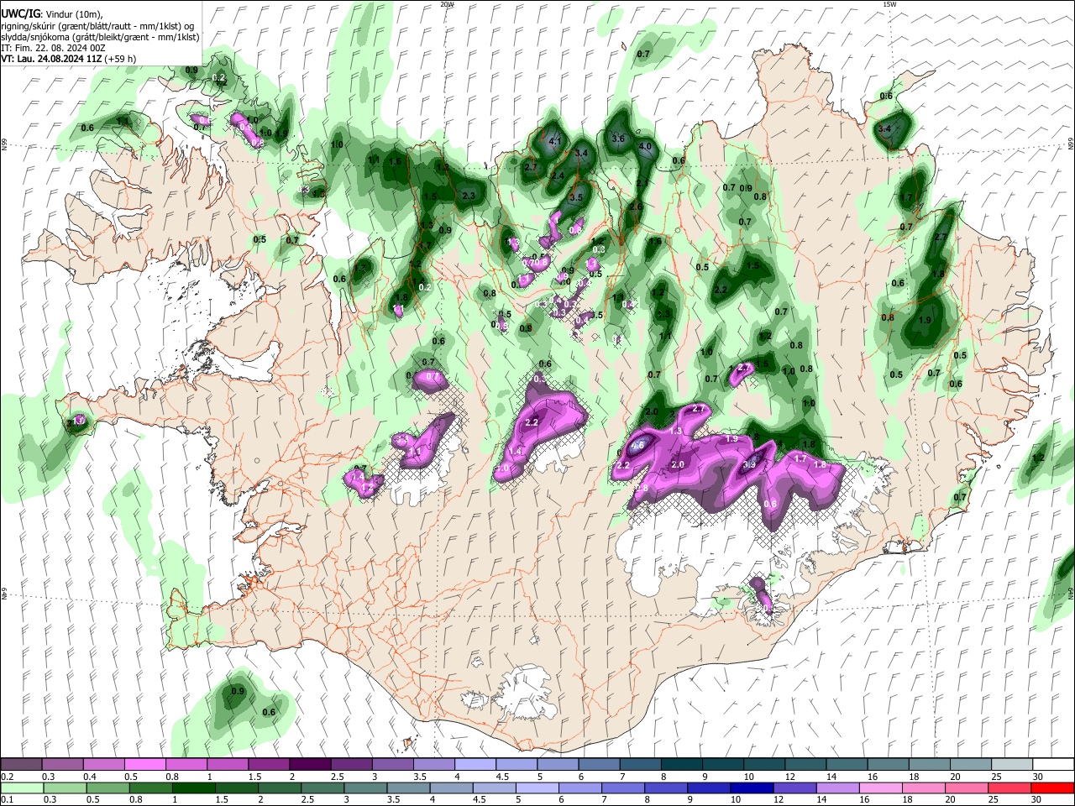Select the dark teal 8–9 swatch in upper legend row
Screen dimensions: 1075x806
[680, 765]
